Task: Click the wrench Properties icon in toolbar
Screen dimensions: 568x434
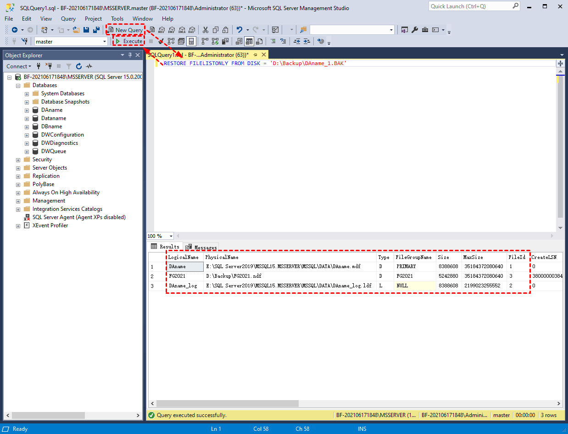Action: 415,30
